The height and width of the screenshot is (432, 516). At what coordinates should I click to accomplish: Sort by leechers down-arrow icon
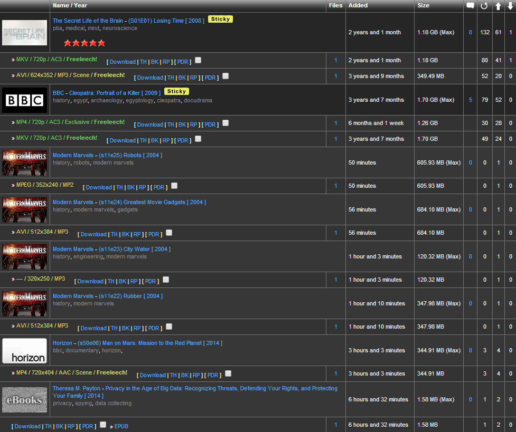[510, 6]
